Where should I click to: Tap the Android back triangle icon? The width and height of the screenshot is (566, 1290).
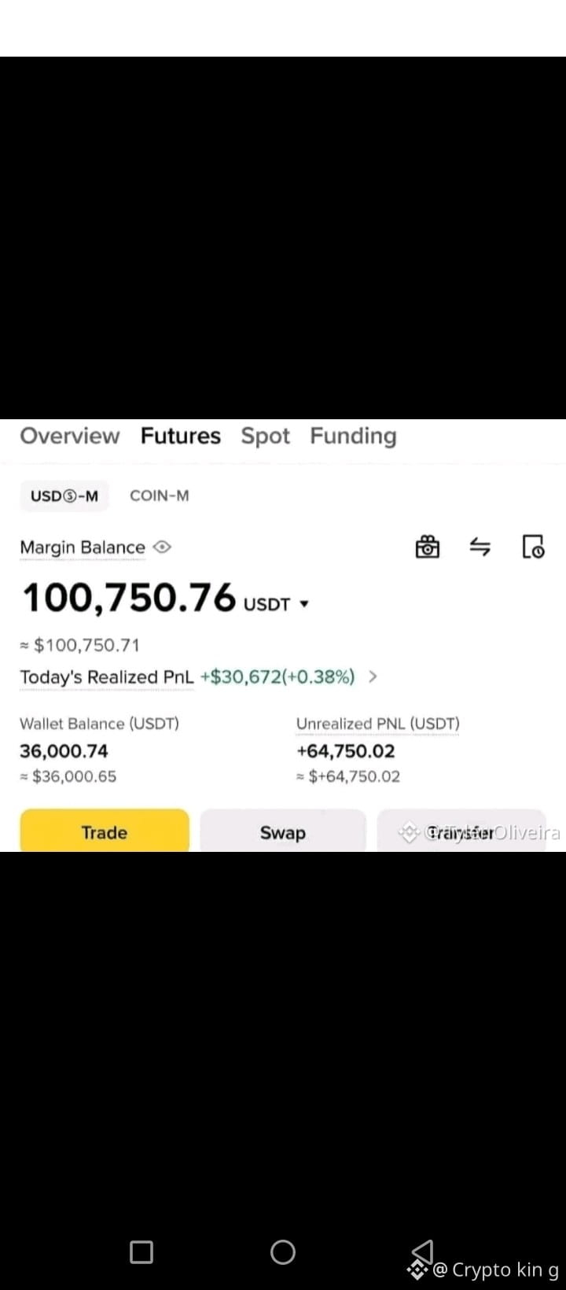point(423,1251)
